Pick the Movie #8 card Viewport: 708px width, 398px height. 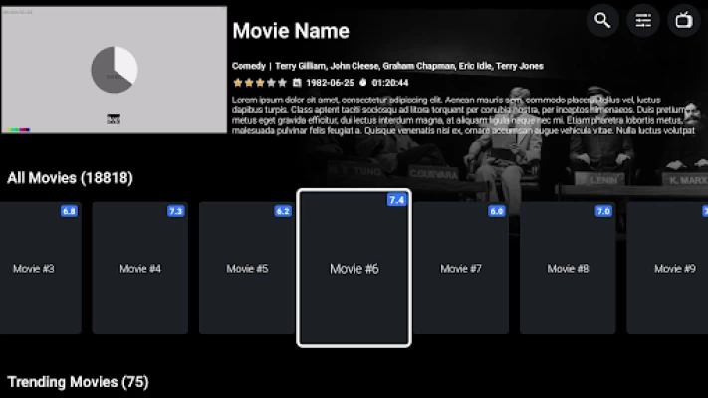point(568,268)
